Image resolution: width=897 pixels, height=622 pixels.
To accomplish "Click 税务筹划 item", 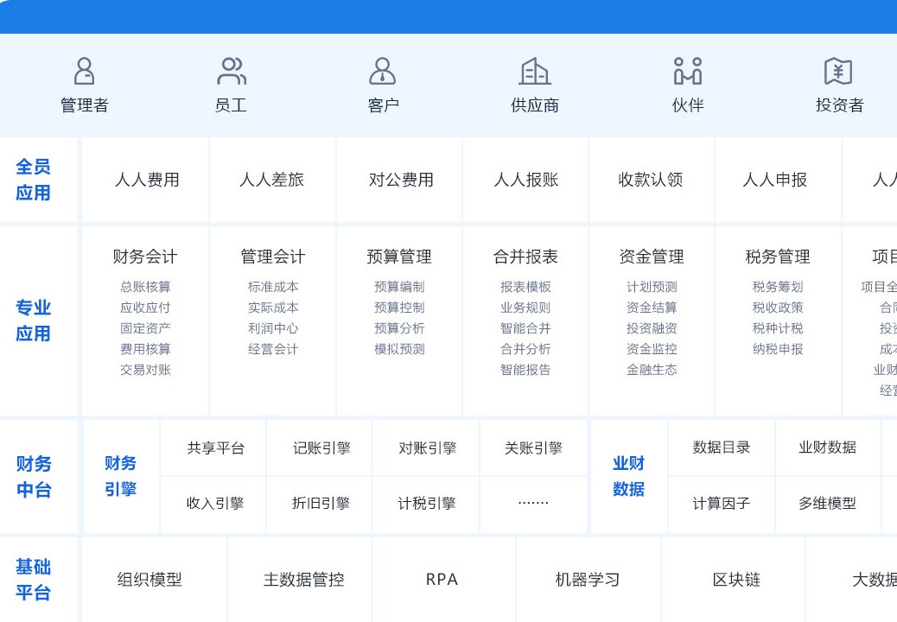I will 778,287.
